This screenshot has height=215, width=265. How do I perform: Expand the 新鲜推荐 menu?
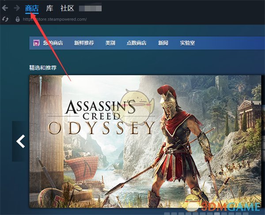84,43
